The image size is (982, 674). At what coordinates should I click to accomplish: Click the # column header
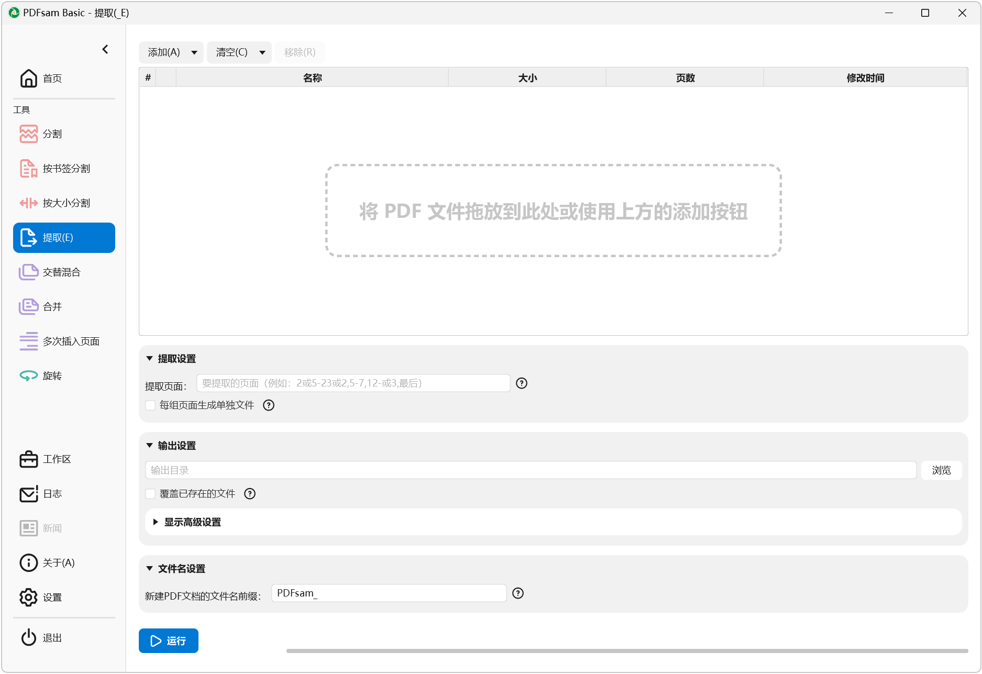pyautogui.click(x=148, y=78)
